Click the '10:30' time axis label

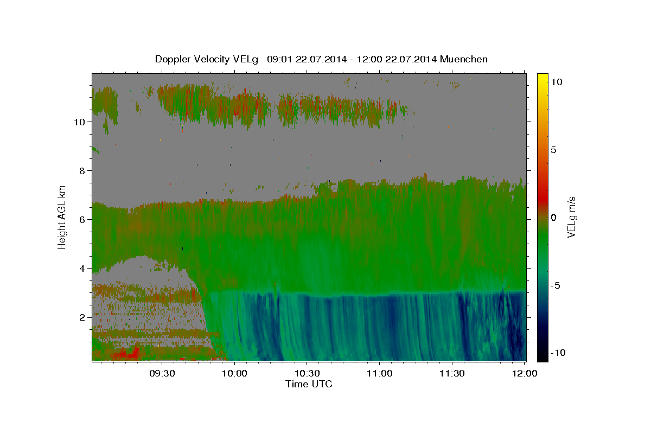(x=307, y=374)
